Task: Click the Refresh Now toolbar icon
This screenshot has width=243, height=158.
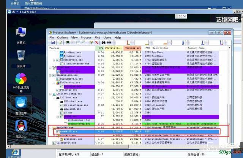Action: (61, 42)
